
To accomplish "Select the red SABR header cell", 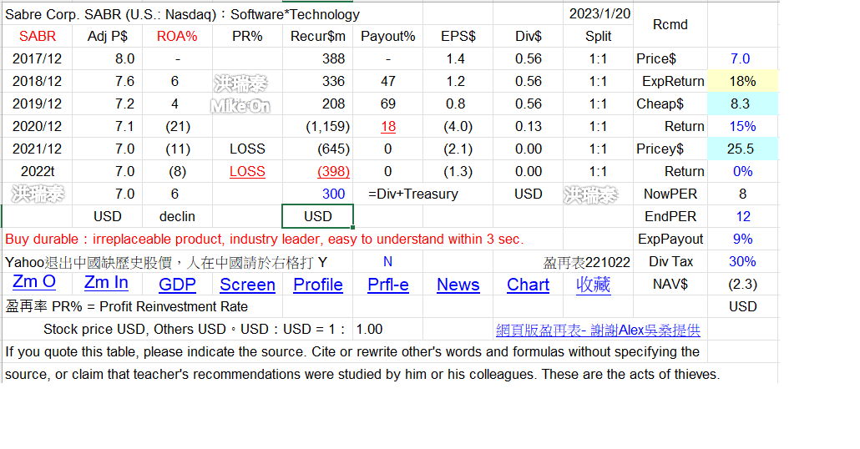I will (38, 36).
